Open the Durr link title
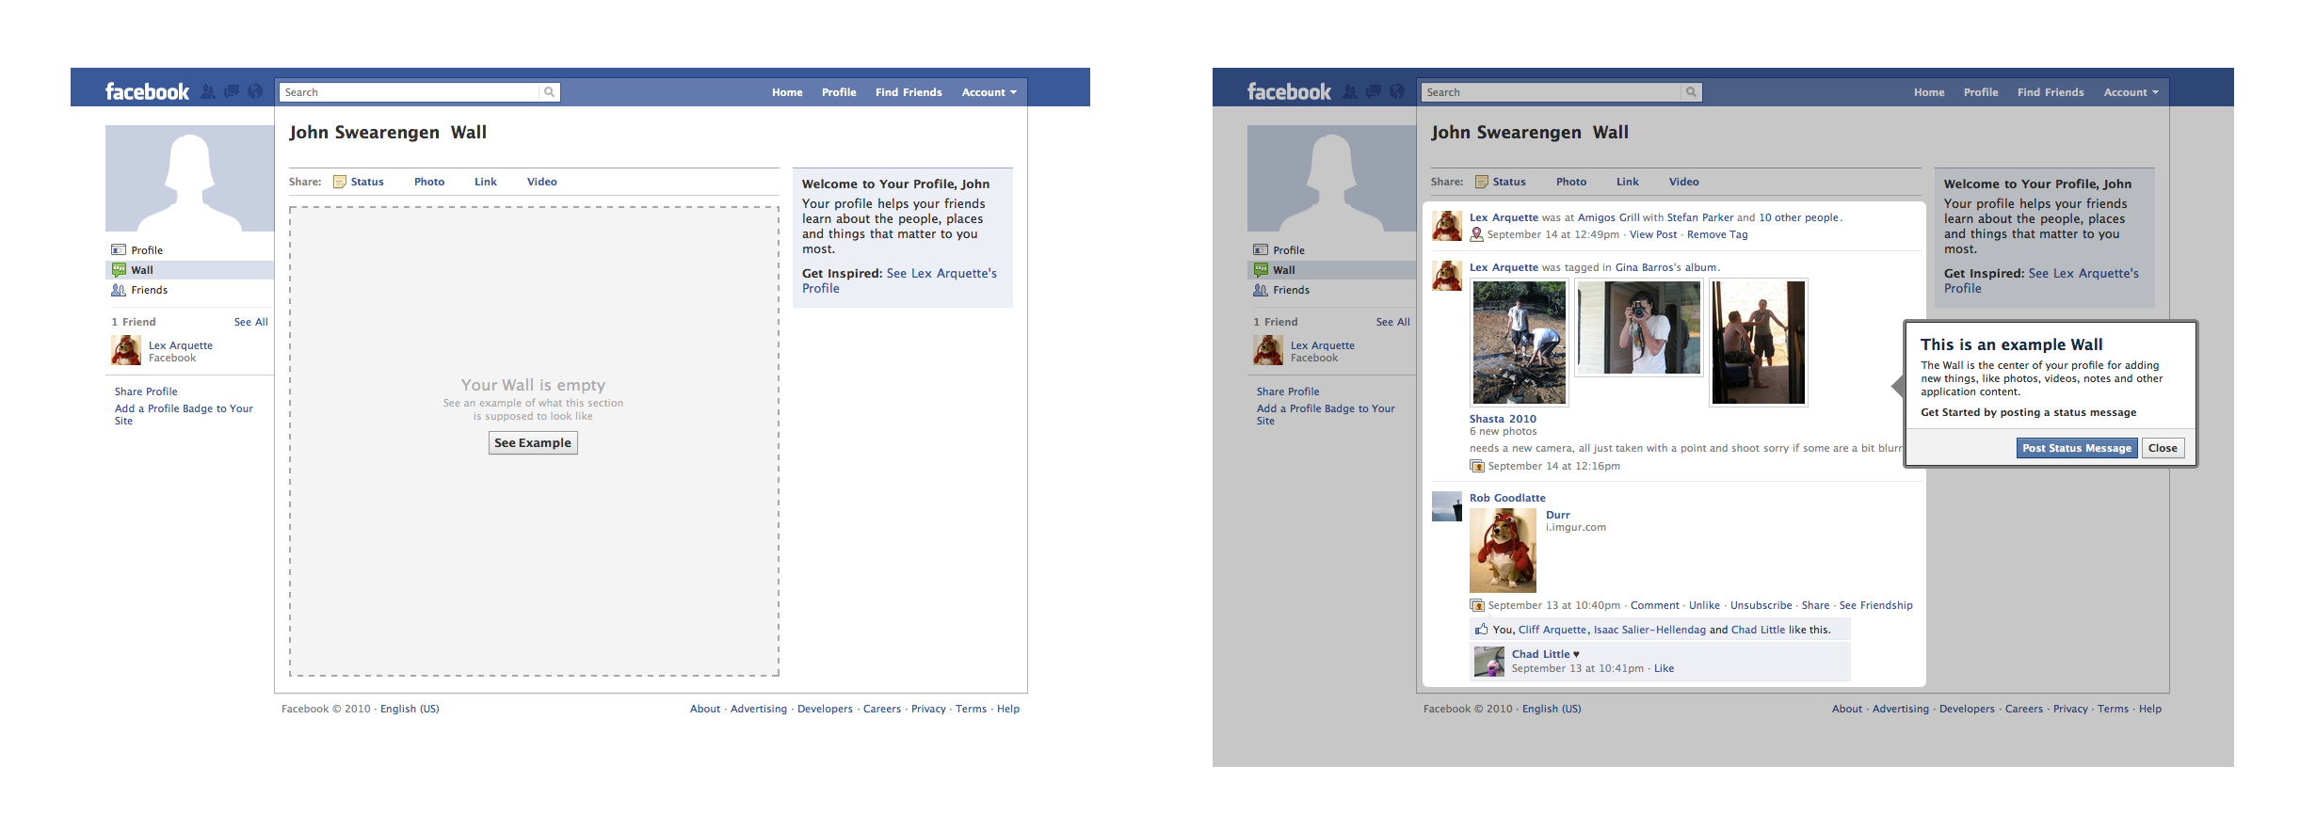Screen dimensions: 2316x831 click(x=1557, y=515)
